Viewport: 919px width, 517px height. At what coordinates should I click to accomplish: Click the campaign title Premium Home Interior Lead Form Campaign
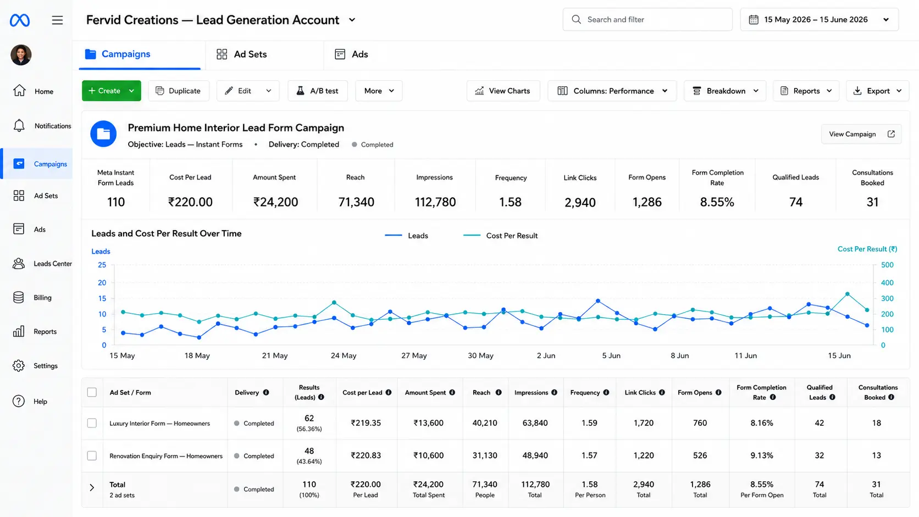click(x=236, y=128)
